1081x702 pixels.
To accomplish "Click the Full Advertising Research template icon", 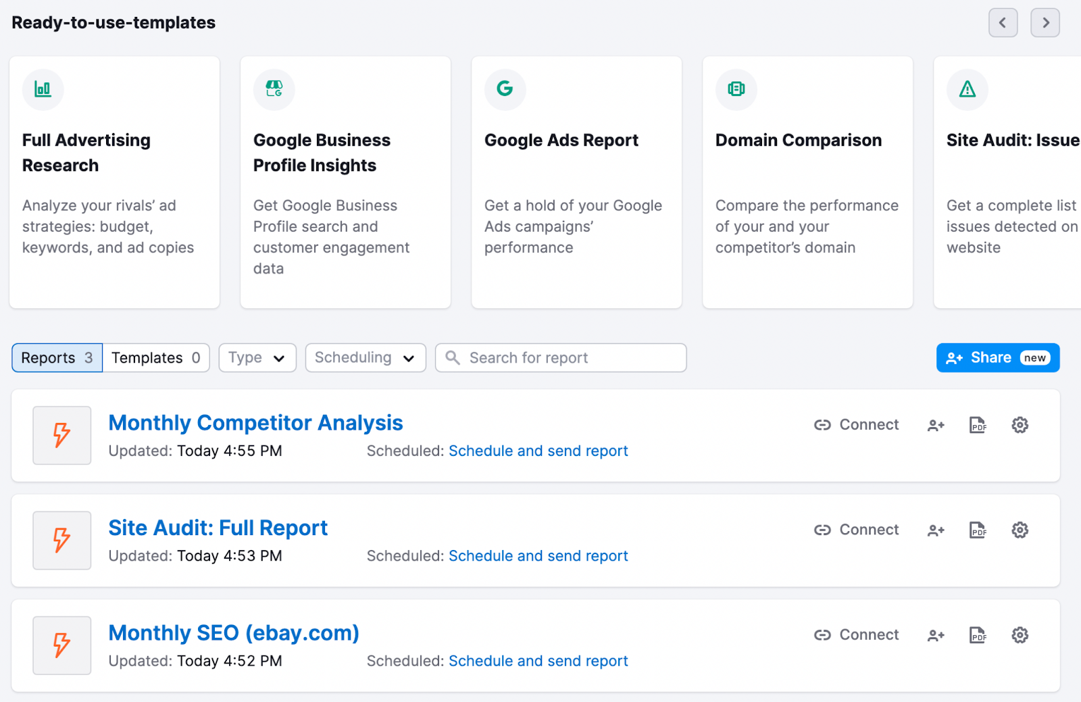I will 43,89.
